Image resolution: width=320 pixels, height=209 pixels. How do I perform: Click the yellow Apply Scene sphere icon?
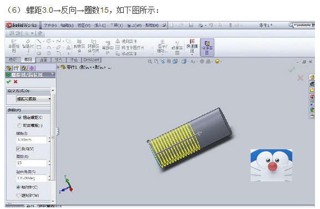click(217, 61)
